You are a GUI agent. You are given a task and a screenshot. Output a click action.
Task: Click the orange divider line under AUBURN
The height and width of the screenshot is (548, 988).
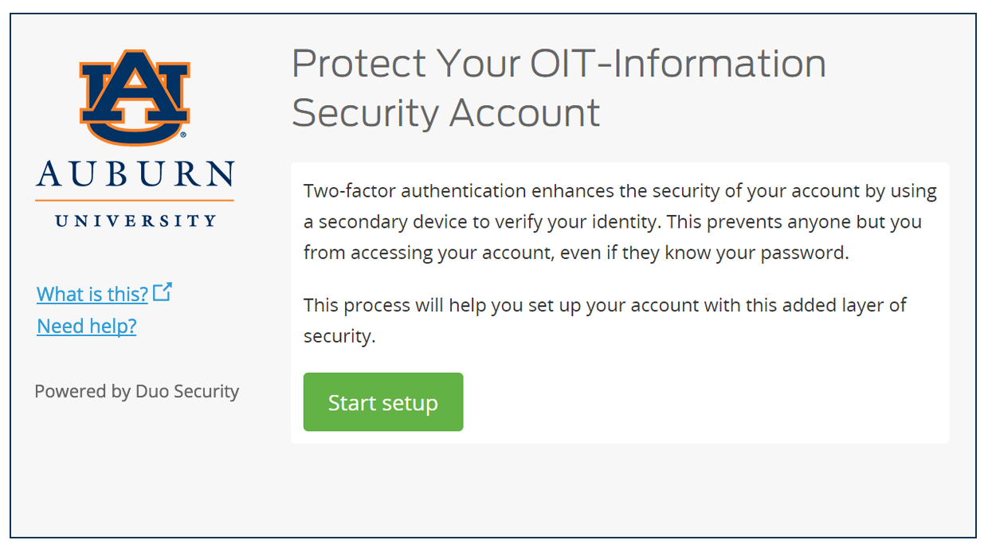135,200
